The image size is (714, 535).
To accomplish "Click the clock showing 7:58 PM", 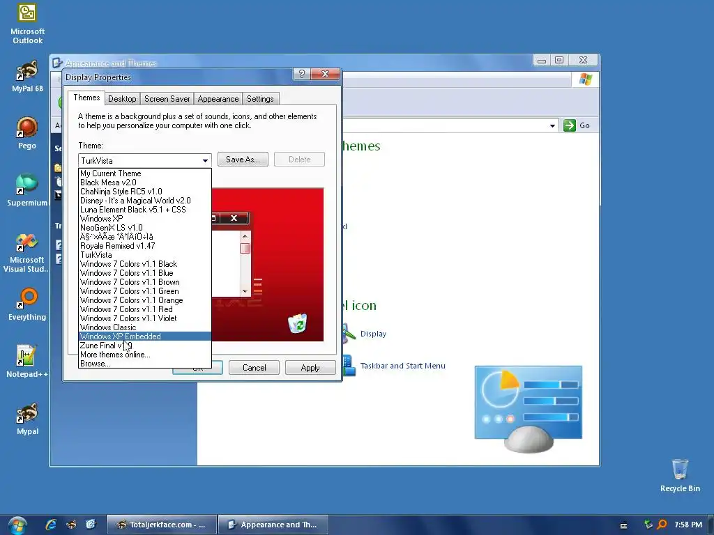I will pos(688,525).
